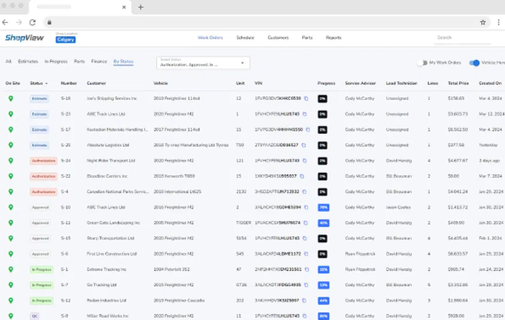This screenshot has width=505, height=320.
Task: Open the Customers page
Action: click(278, 38)
